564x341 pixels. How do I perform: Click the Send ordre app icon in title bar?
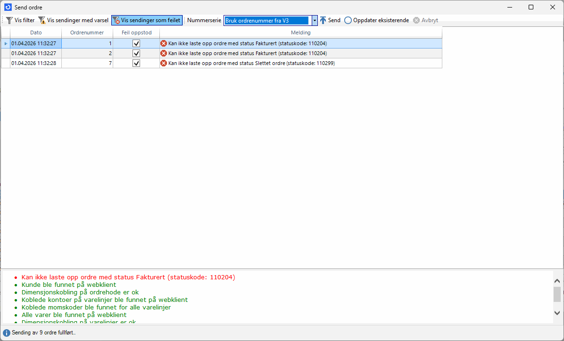(8, 7)
